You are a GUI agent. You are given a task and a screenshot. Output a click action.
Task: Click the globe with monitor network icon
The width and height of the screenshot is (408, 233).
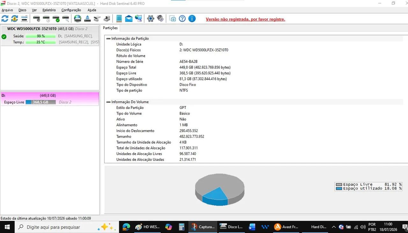138,18
